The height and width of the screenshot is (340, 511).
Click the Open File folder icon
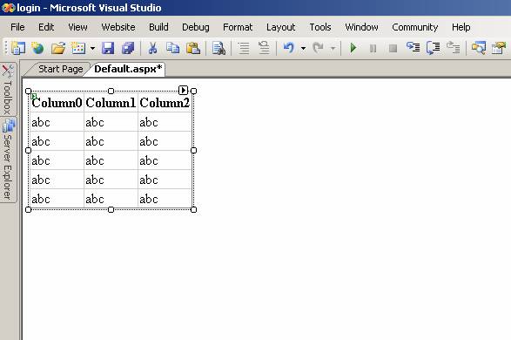click(58, 48)
